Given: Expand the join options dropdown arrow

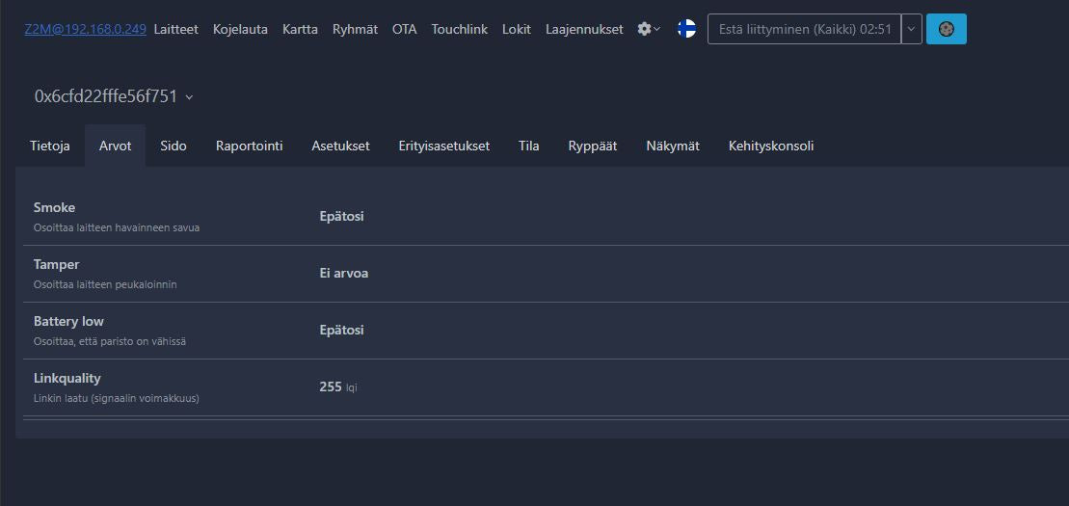Looking at the screenshot, I should tap(912, 29).
